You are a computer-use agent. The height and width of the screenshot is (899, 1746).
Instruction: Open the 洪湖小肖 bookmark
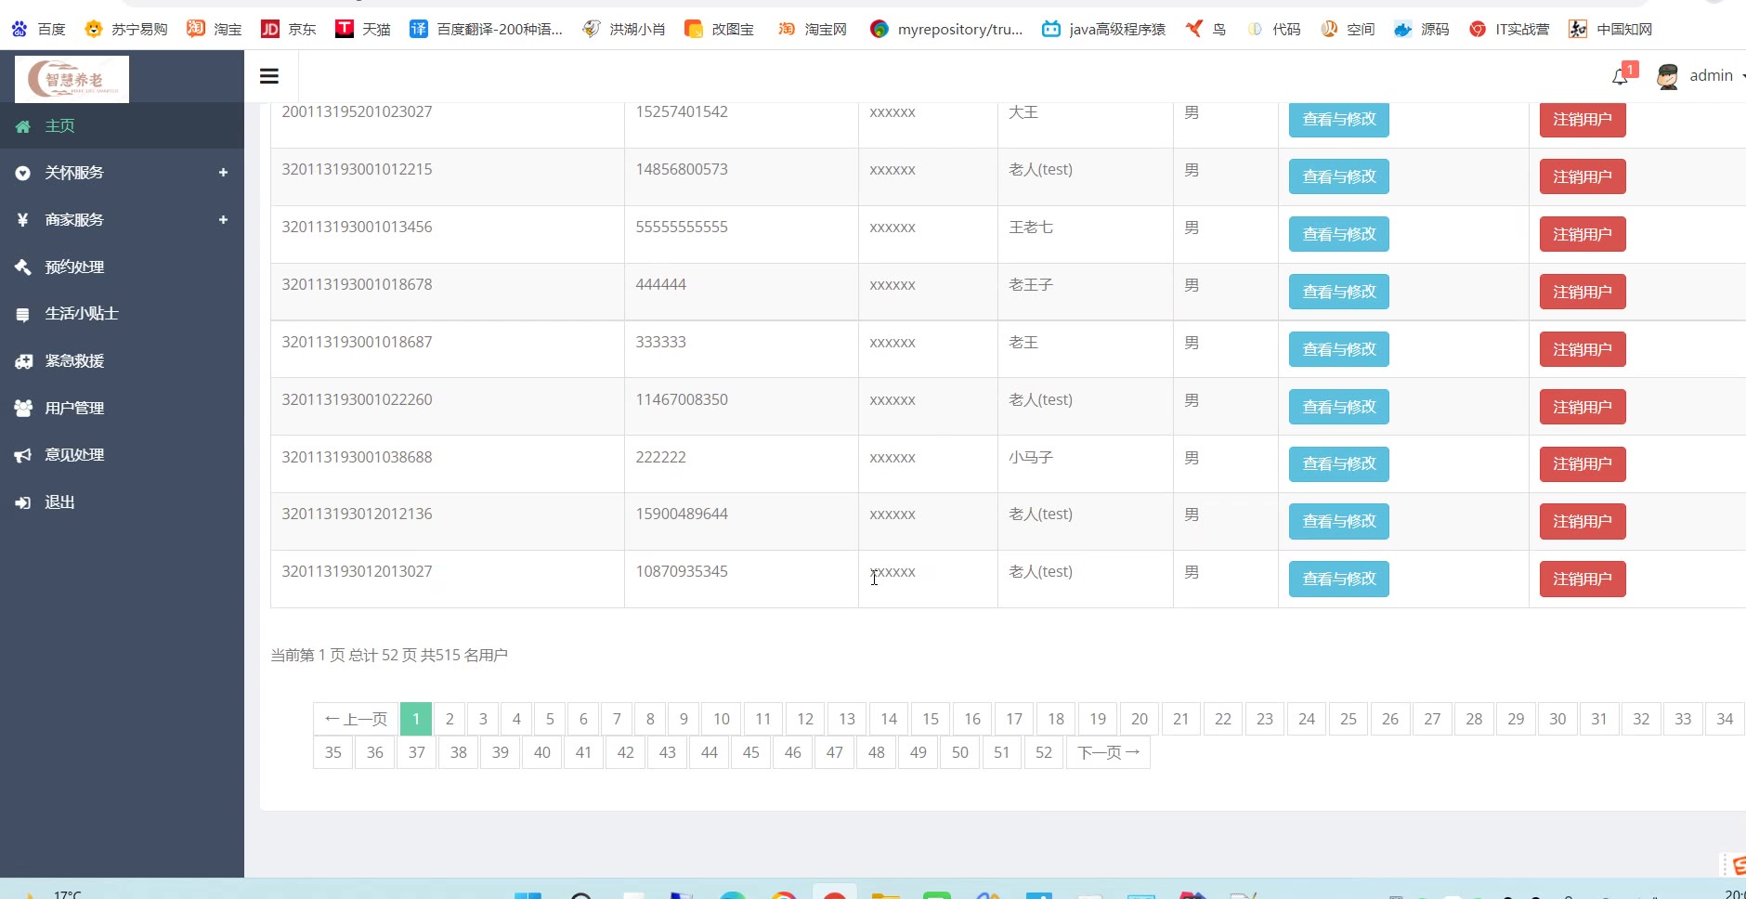pyautogui.click(x=623, y=29)
